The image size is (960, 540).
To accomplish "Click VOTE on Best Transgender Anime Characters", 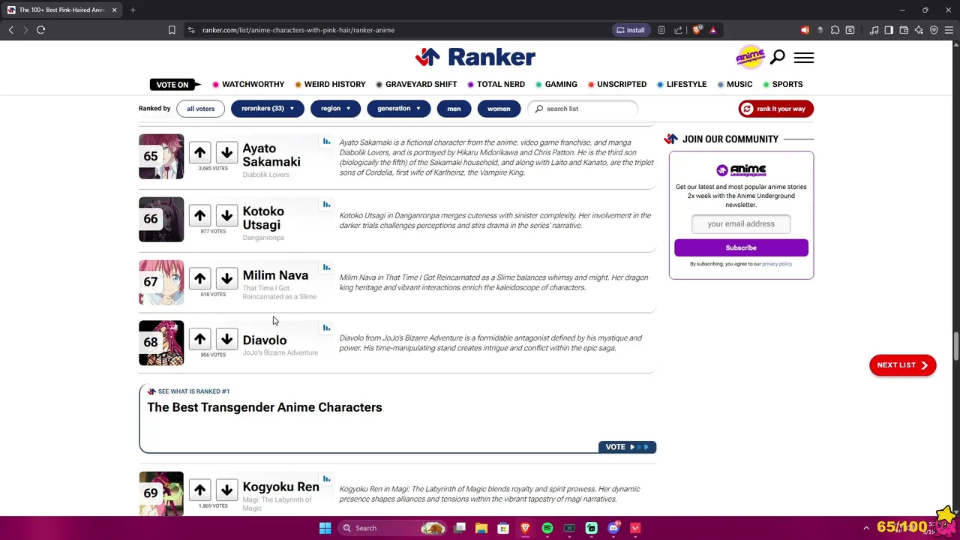I will (627, 447).
